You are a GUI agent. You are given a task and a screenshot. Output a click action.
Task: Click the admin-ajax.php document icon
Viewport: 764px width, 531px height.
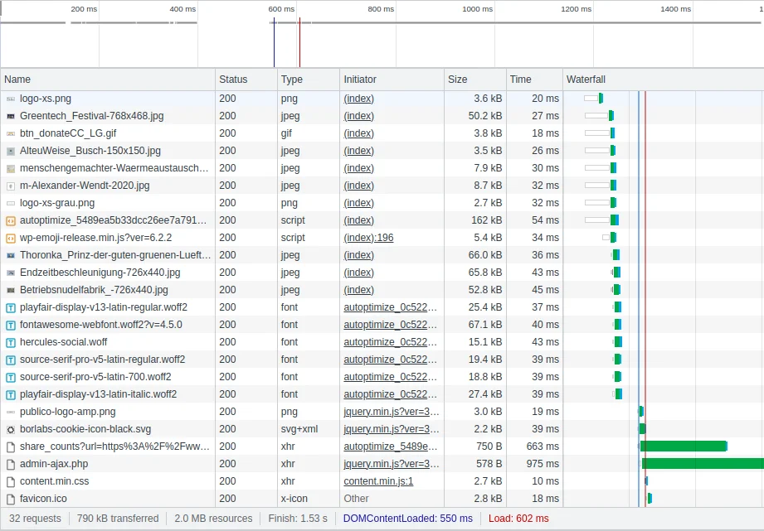(x=11, y=464)
